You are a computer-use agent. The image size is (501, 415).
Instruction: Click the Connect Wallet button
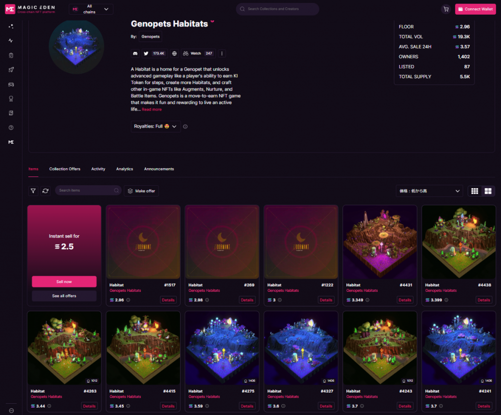(x=475, y=9)
